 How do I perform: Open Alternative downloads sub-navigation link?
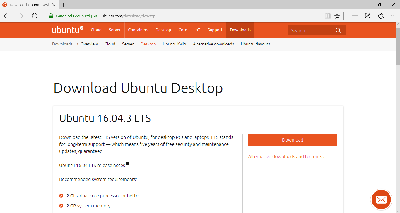213,44
